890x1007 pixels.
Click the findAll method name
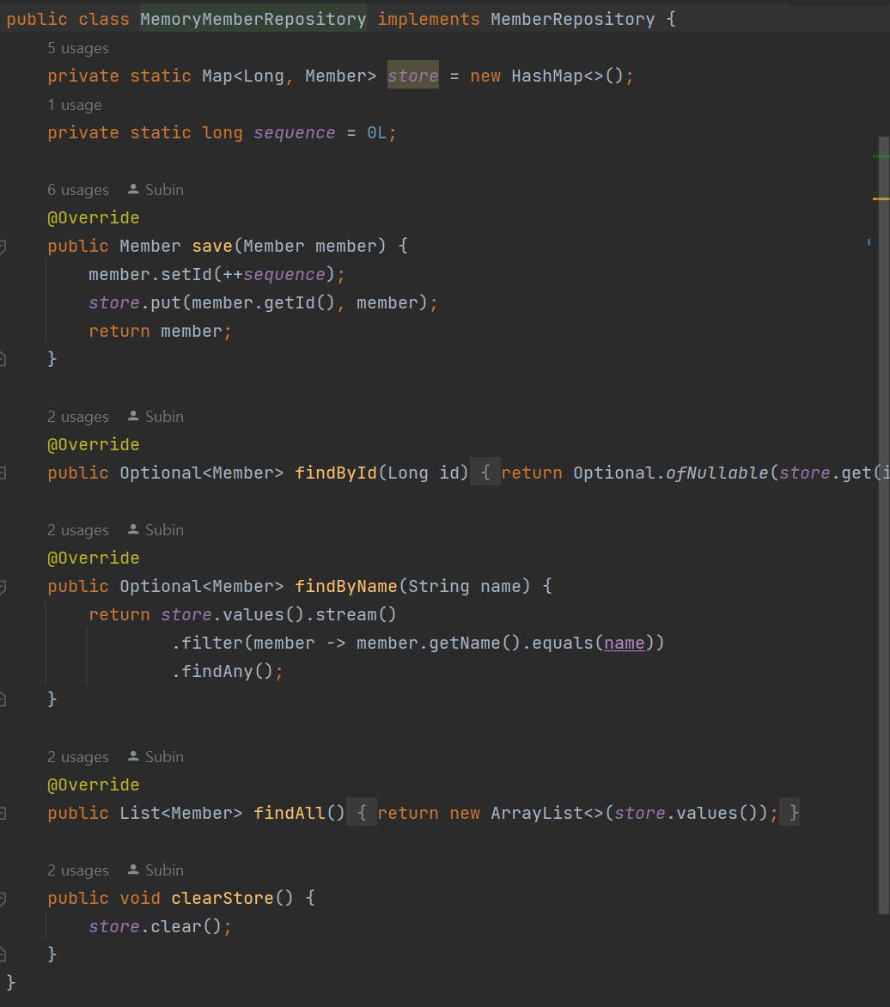tap(290, 813)
